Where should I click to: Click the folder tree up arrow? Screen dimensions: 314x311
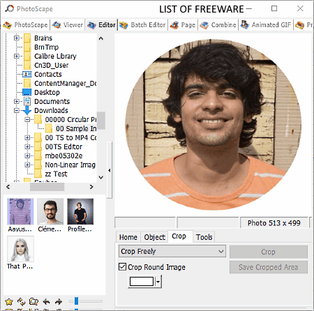click(101, 38)
